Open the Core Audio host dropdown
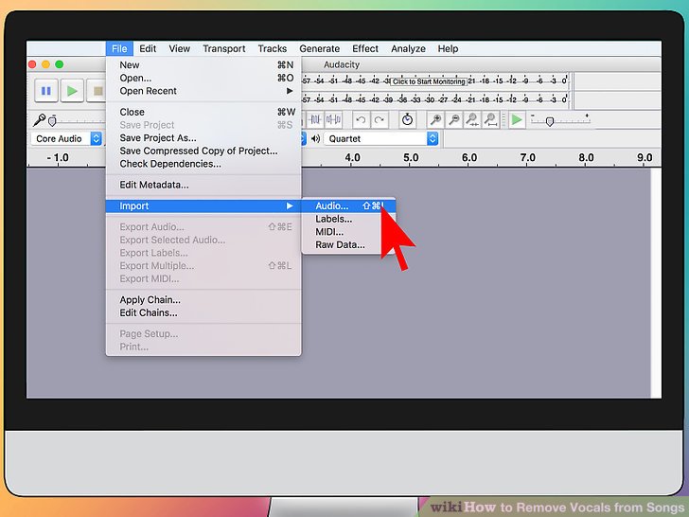This screenshot has width=689, height=517. pyautogui.click(x=68, y=138)
